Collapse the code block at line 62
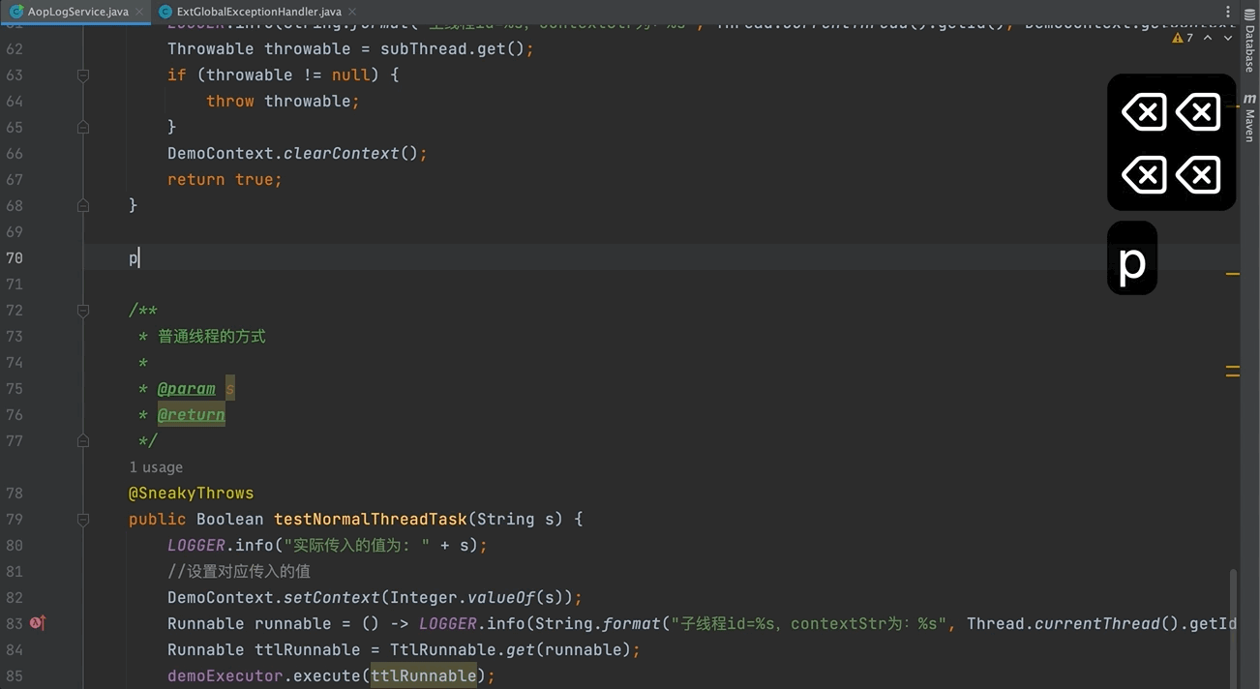 click(x=82, y=47)
